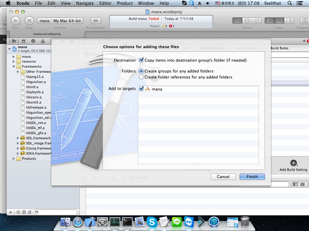Open Spotlight search in the menu bar
309x231 pixels.
(289, 3)
